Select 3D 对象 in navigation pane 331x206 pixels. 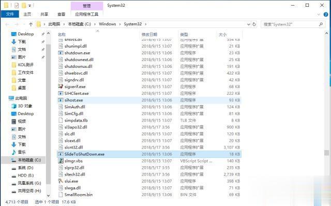click(x=25, y=106)
